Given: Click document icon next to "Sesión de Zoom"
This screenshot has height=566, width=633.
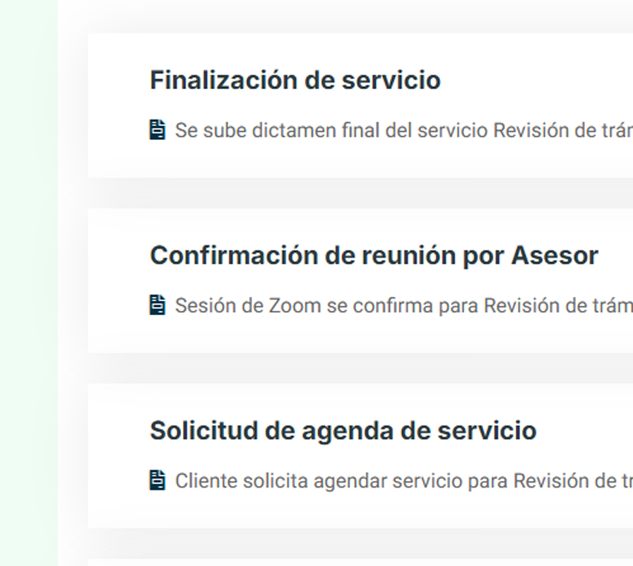Looking at the screenshot, I should (158, 305).
